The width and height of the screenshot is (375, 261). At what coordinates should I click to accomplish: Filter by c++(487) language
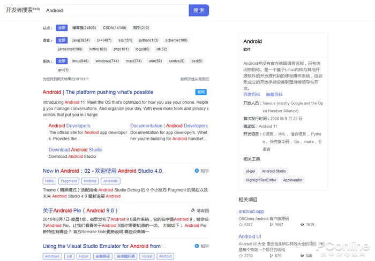104,40
